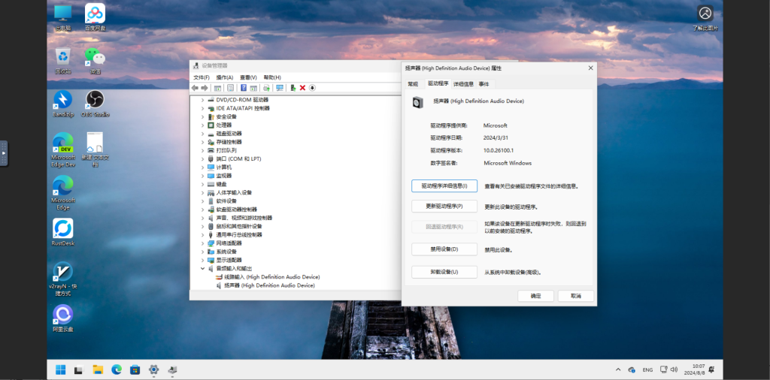Select 线路输入 (High Definition Audio Device) item
The image size is (770, 380).
(268, 276)
